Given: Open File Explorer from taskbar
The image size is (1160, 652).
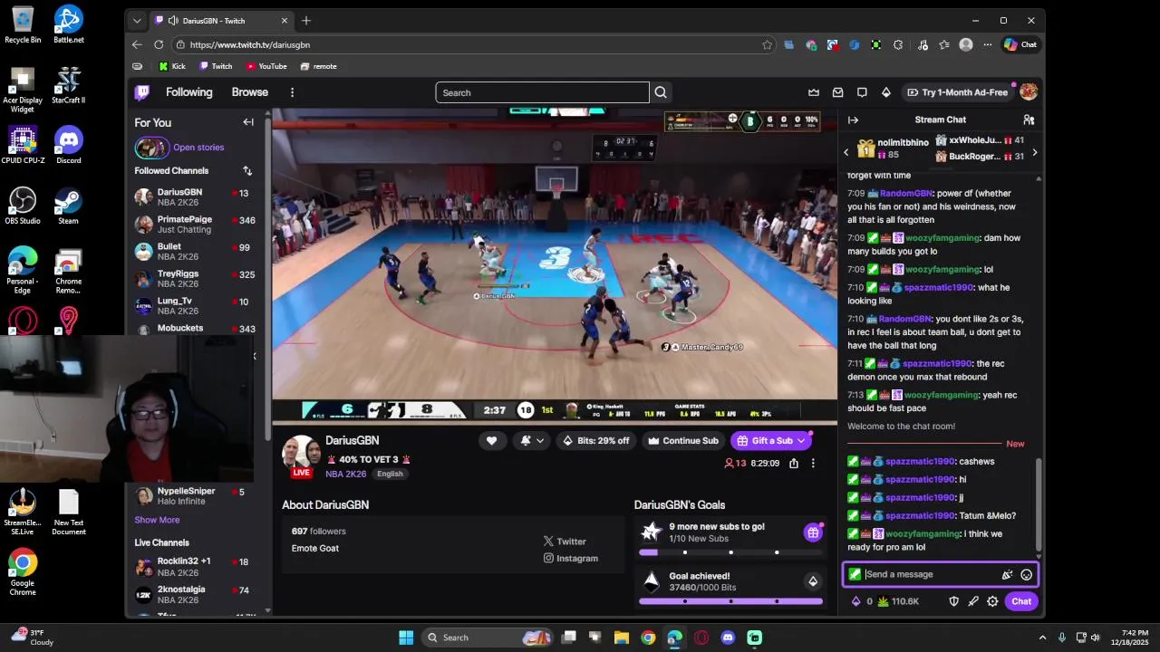Looking at the screenshot, I should [x=622, y=638].
